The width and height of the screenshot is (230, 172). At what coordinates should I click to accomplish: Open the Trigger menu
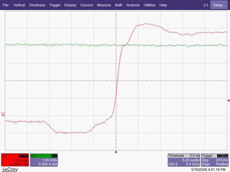(x=55, y=5)
